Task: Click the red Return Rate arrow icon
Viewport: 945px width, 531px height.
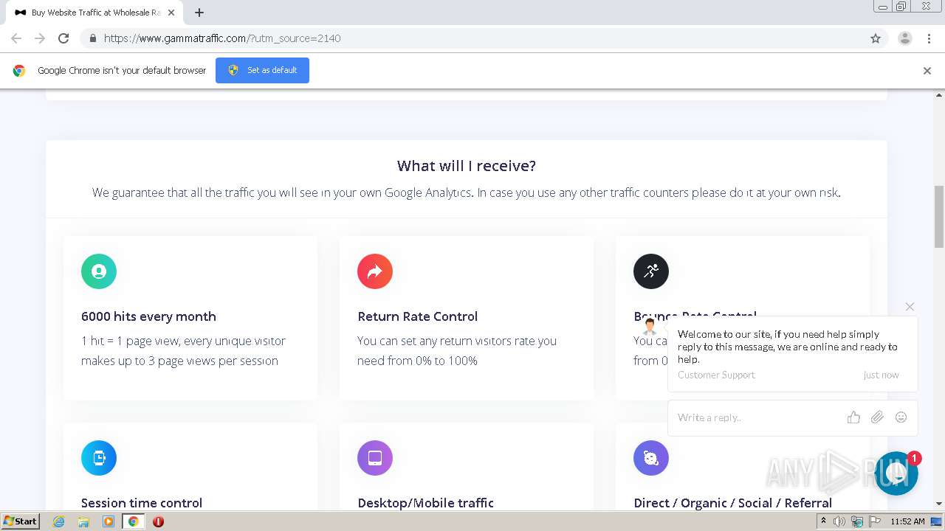Action: pyautogui.click(x=375, y=271)
